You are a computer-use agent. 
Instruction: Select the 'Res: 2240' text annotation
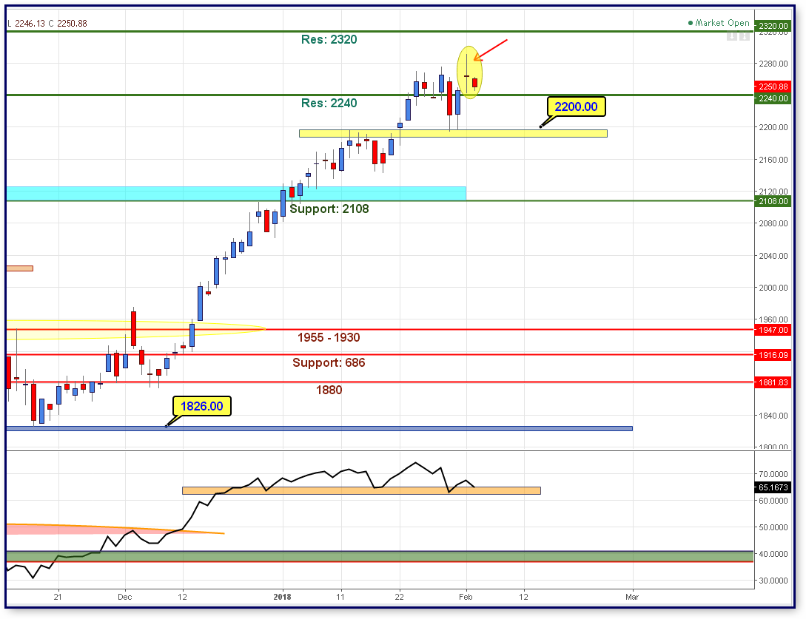point(329,104)
